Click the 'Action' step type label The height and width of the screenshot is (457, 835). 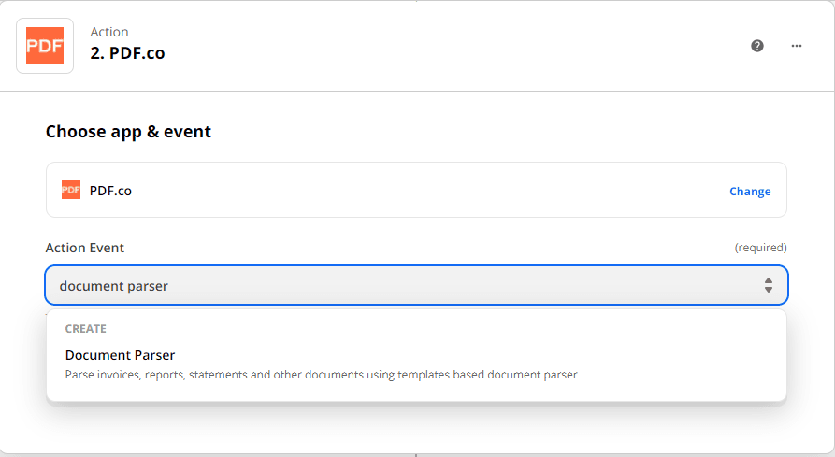(109, 32)
